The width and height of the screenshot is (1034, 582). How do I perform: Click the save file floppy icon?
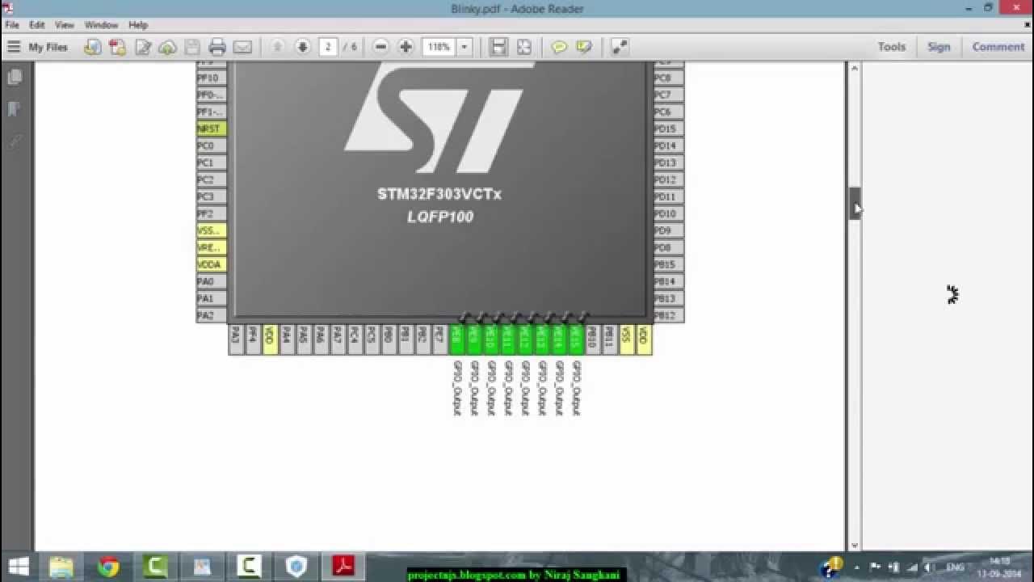[192, 47]
